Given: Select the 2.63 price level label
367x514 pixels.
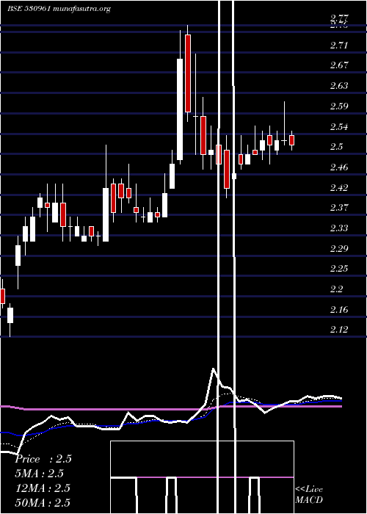Looking at the screenshot, I should 339,86.
